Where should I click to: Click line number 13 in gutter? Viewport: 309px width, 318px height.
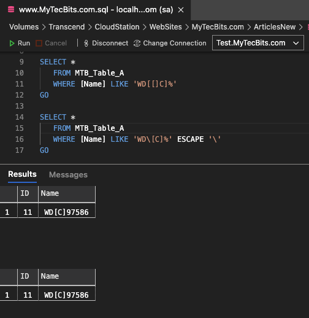[20, 106]
